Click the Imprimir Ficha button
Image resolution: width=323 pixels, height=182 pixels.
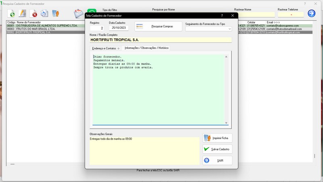pyautogui.click(x=217, y=138)
